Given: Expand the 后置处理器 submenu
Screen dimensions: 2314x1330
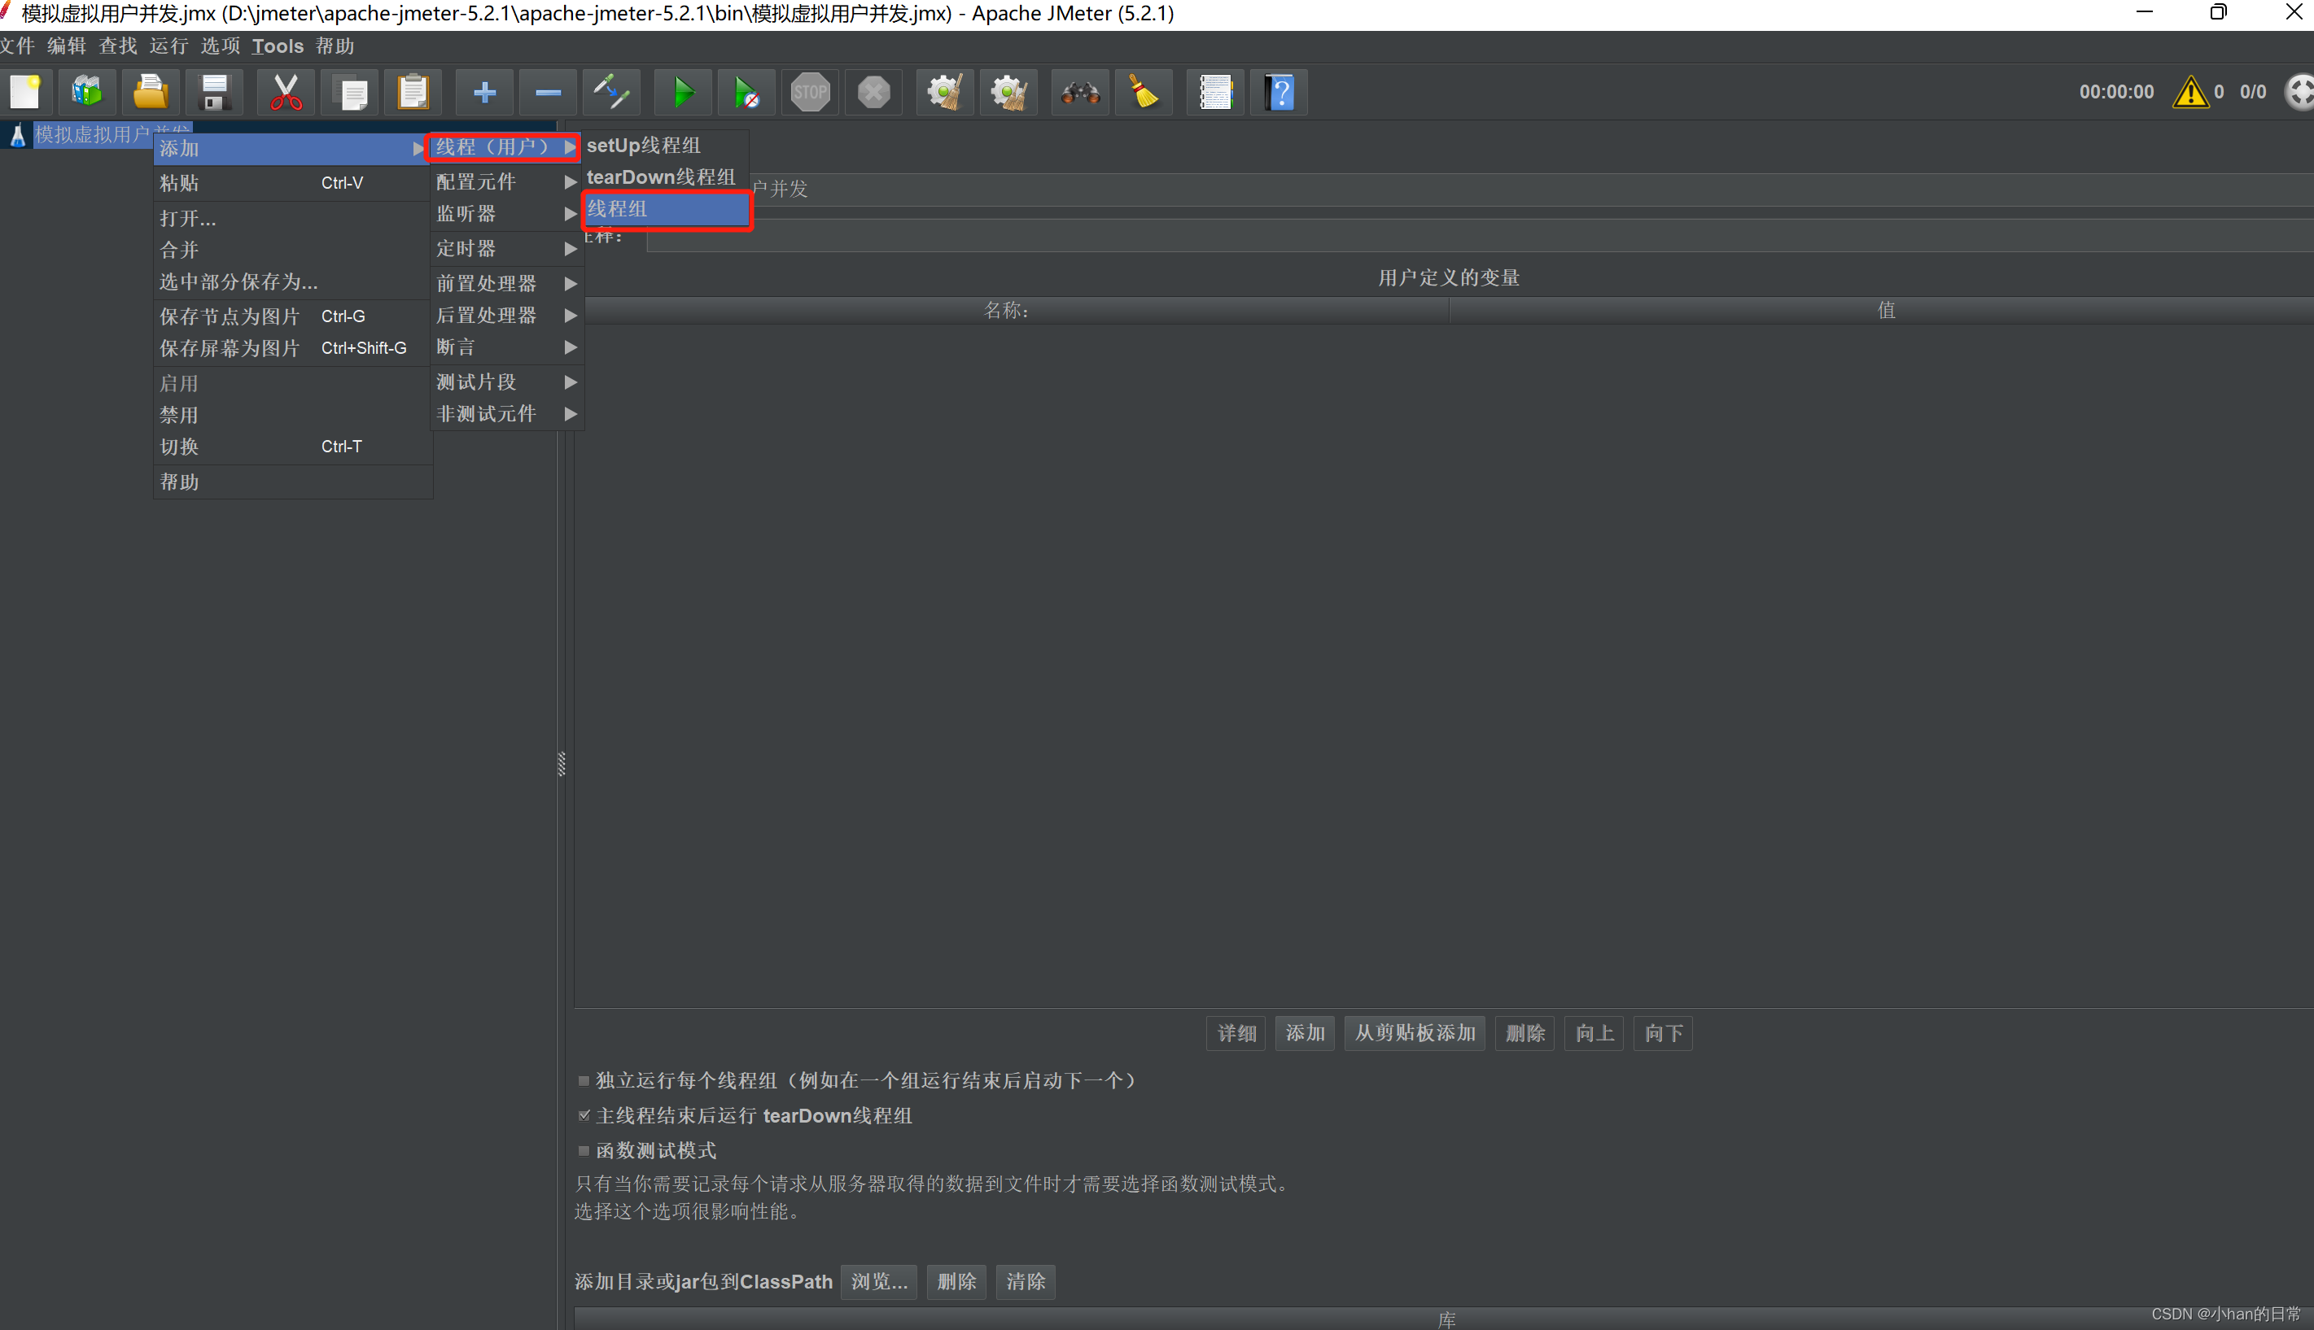Looking at the screenshot, I should 505,315.
